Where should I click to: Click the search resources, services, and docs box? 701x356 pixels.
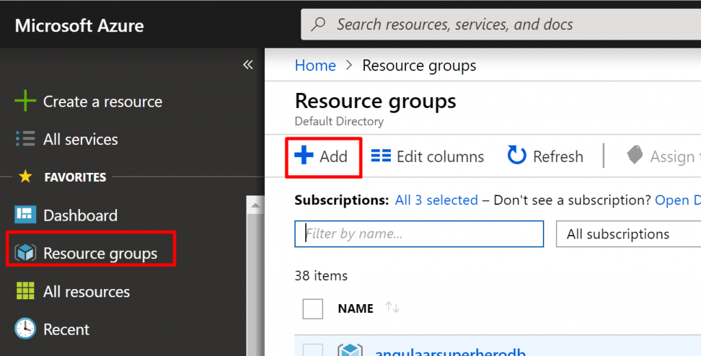(x=500, y=25)
